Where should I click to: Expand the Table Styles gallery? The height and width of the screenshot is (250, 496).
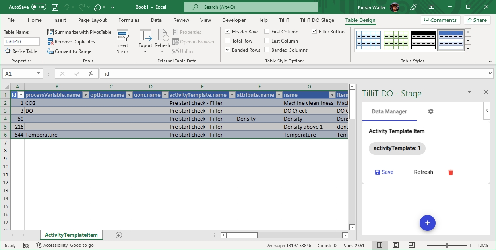pos(468,48)
